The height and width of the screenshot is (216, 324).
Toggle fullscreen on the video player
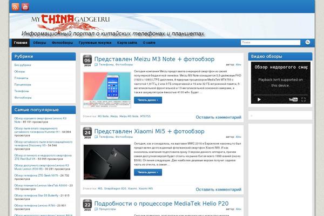(x=303, y=99)
